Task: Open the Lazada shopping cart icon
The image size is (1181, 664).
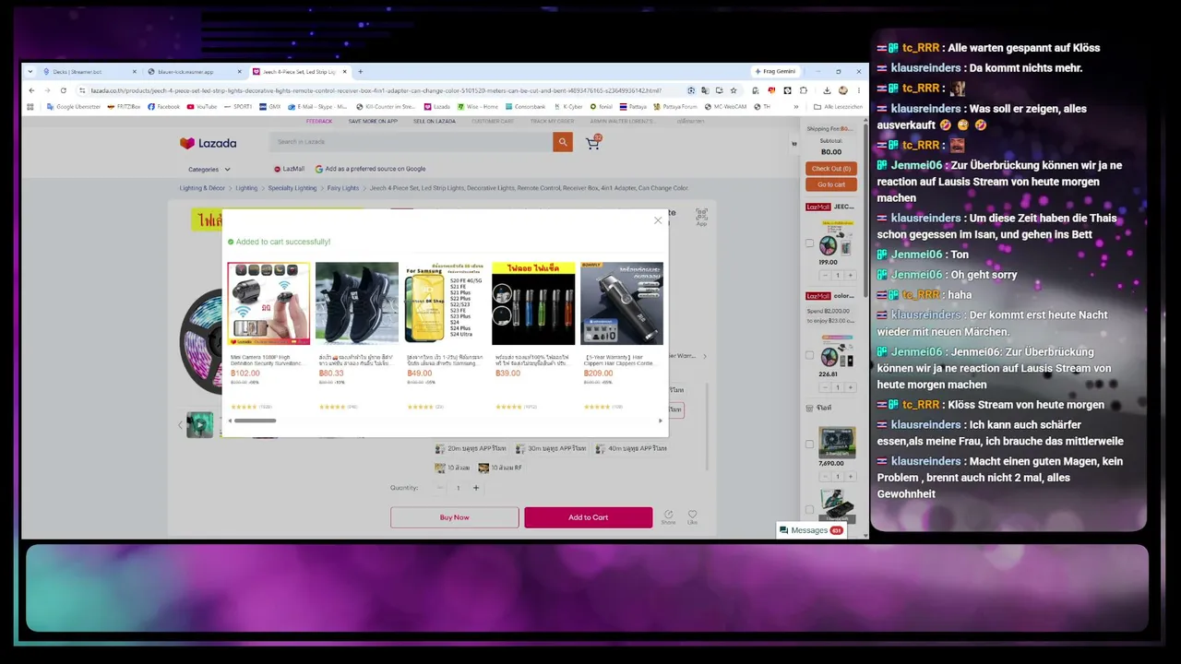Action: pyautogui.click(x=592, y=142)
